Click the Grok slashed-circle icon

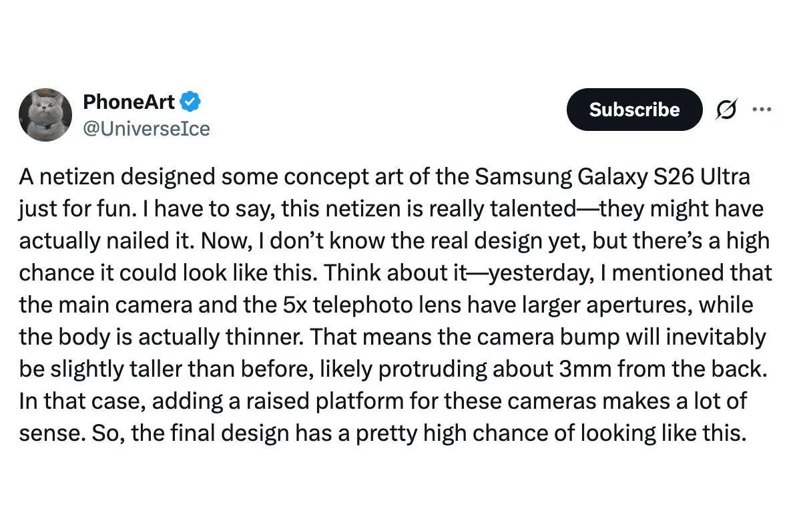coord(726,110)
